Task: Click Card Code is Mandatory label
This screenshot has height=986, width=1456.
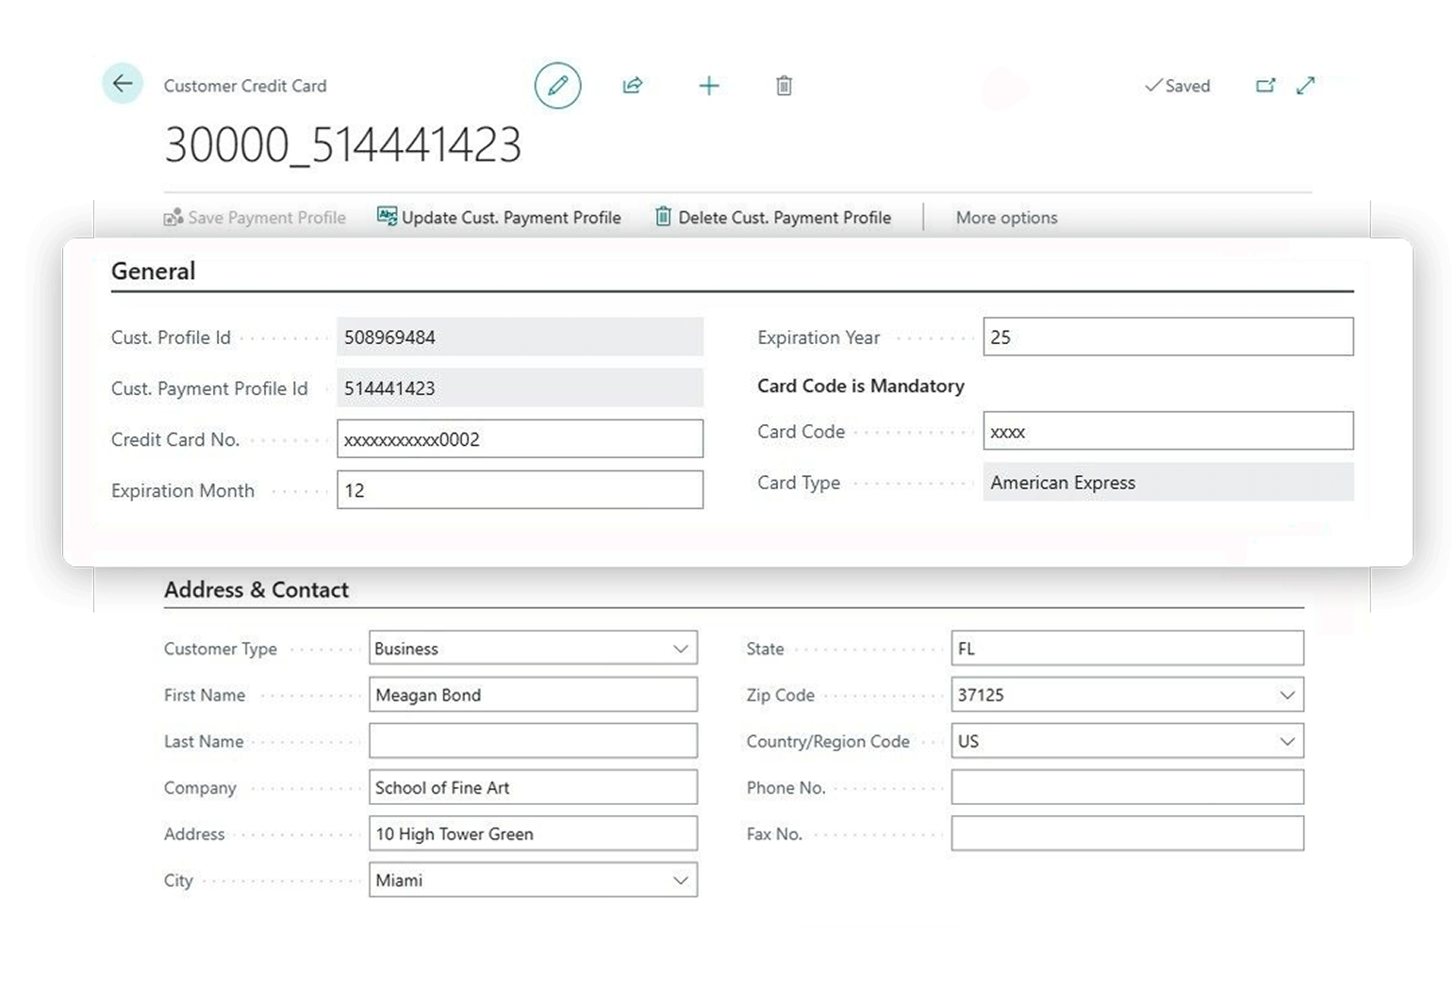Action: 861,386
